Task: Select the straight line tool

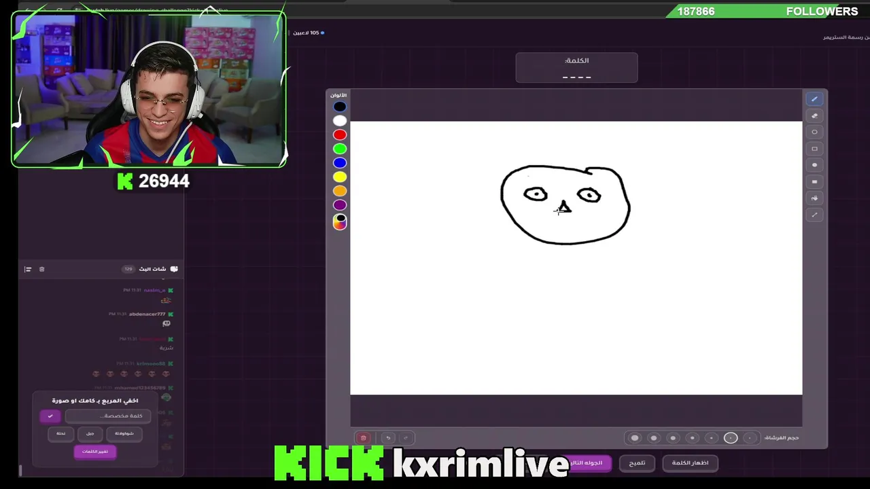Action: [x=814, y=215]
